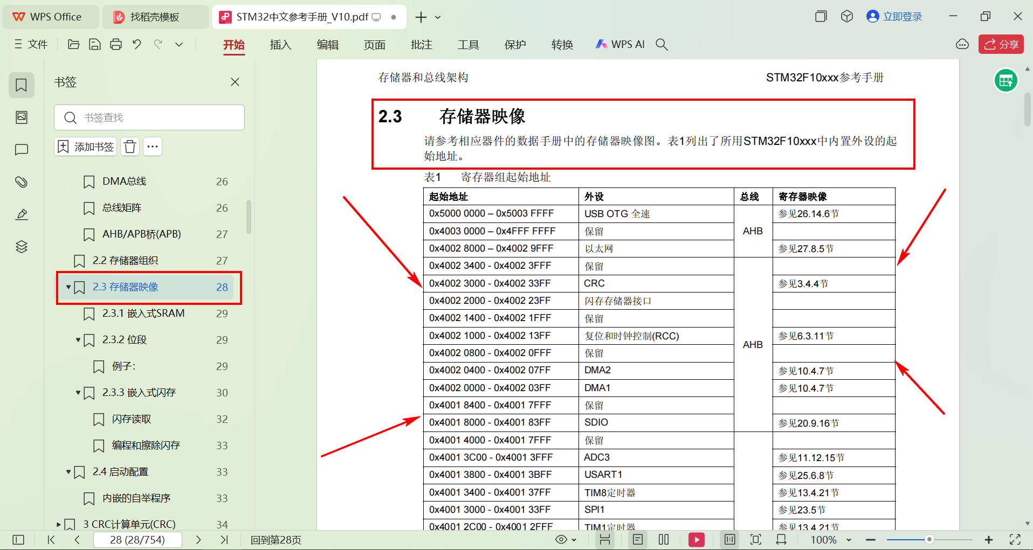1033x550 pixels.
Task: Delete bookmark using the trash icon
Action: (130, 147)
